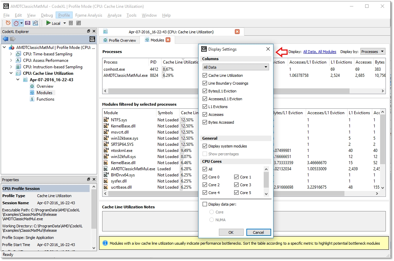Stop the session with the stop icon
Image resolution: width=394 pixels, height=261 pixels.
coord(79,23)
